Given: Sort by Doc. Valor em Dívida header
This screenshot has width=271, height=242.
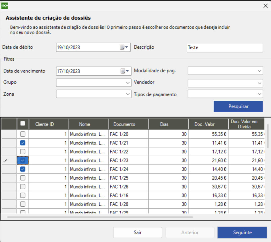Looking at the screenshot, I should coord(246,124).
